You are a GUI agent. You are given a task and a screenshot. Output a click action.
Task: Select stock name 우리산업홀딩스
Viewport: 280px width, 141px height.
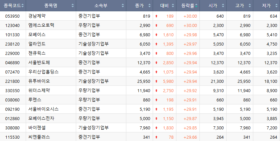pos(43,72)
